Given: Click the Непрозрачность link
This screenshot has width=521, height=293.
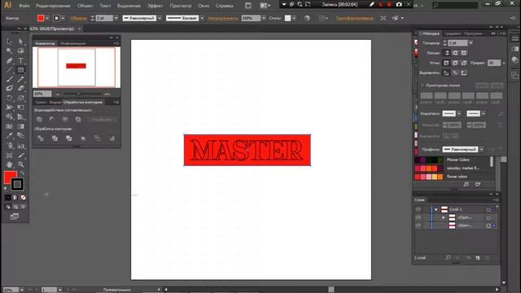Looking at the screenshot, I should click(223, 18).
